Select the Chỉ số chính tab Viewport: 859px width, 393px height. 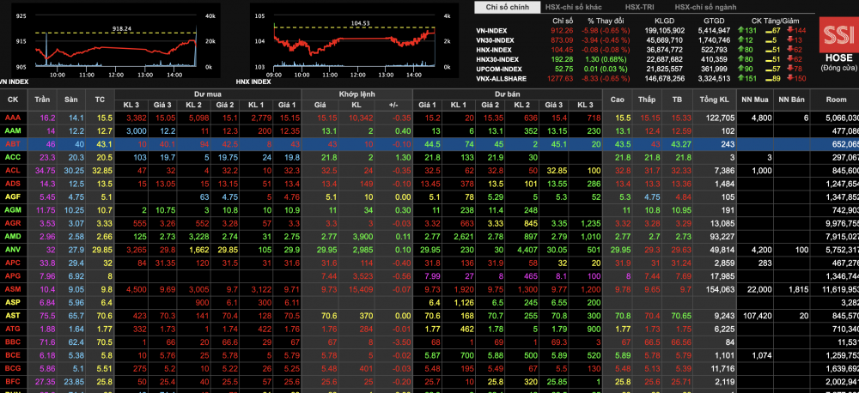coord(507,7)
